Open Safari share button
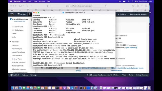 coord(138,6)
